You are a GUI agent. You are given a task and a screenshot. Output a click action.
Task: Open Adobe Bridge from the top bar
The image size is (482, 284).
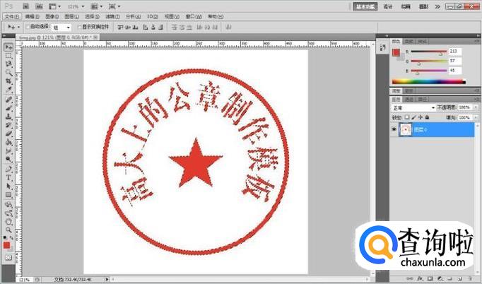(25, 6)
